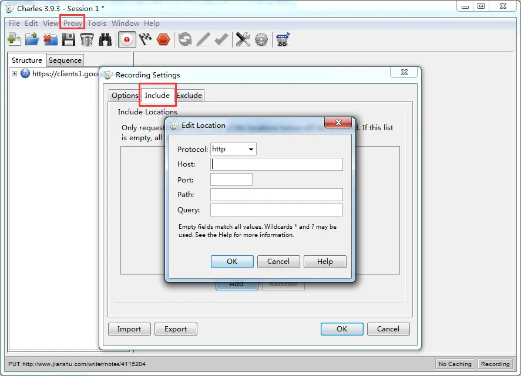Open the Proxy menu
This screenshot has height=376, width=521.
73,23
